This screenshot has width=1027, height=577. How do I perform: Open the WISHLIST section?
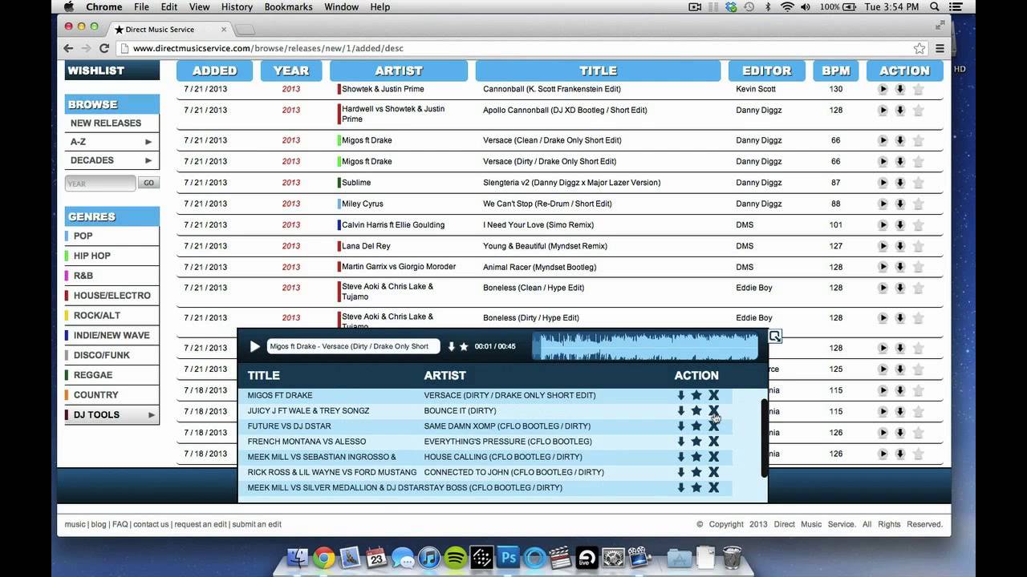click(112, 71)
